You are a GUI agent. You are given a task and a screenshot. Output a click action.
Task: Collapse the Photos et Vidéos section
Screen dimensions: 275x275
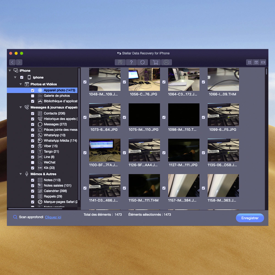[21, 84]
